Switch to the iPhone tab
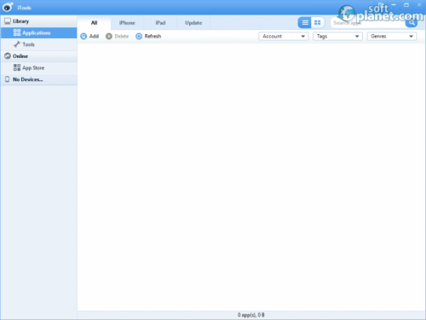 (x=127, y=23)
